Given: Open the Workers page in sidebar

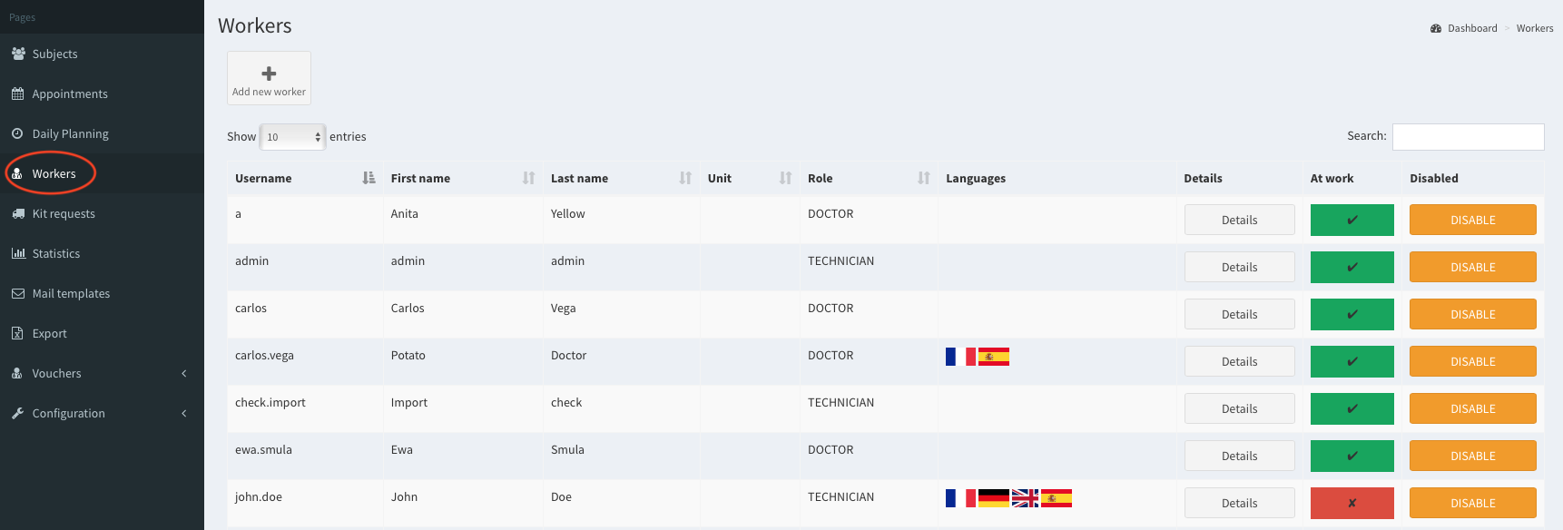Looking at the screenshot, I should pyautogui.click(x=54, y=173).
